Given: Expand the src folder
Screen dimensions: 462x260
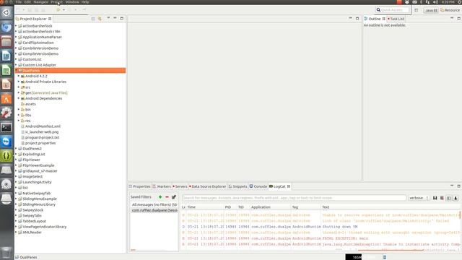Looking at the screenshot, I should pos(19,87).
